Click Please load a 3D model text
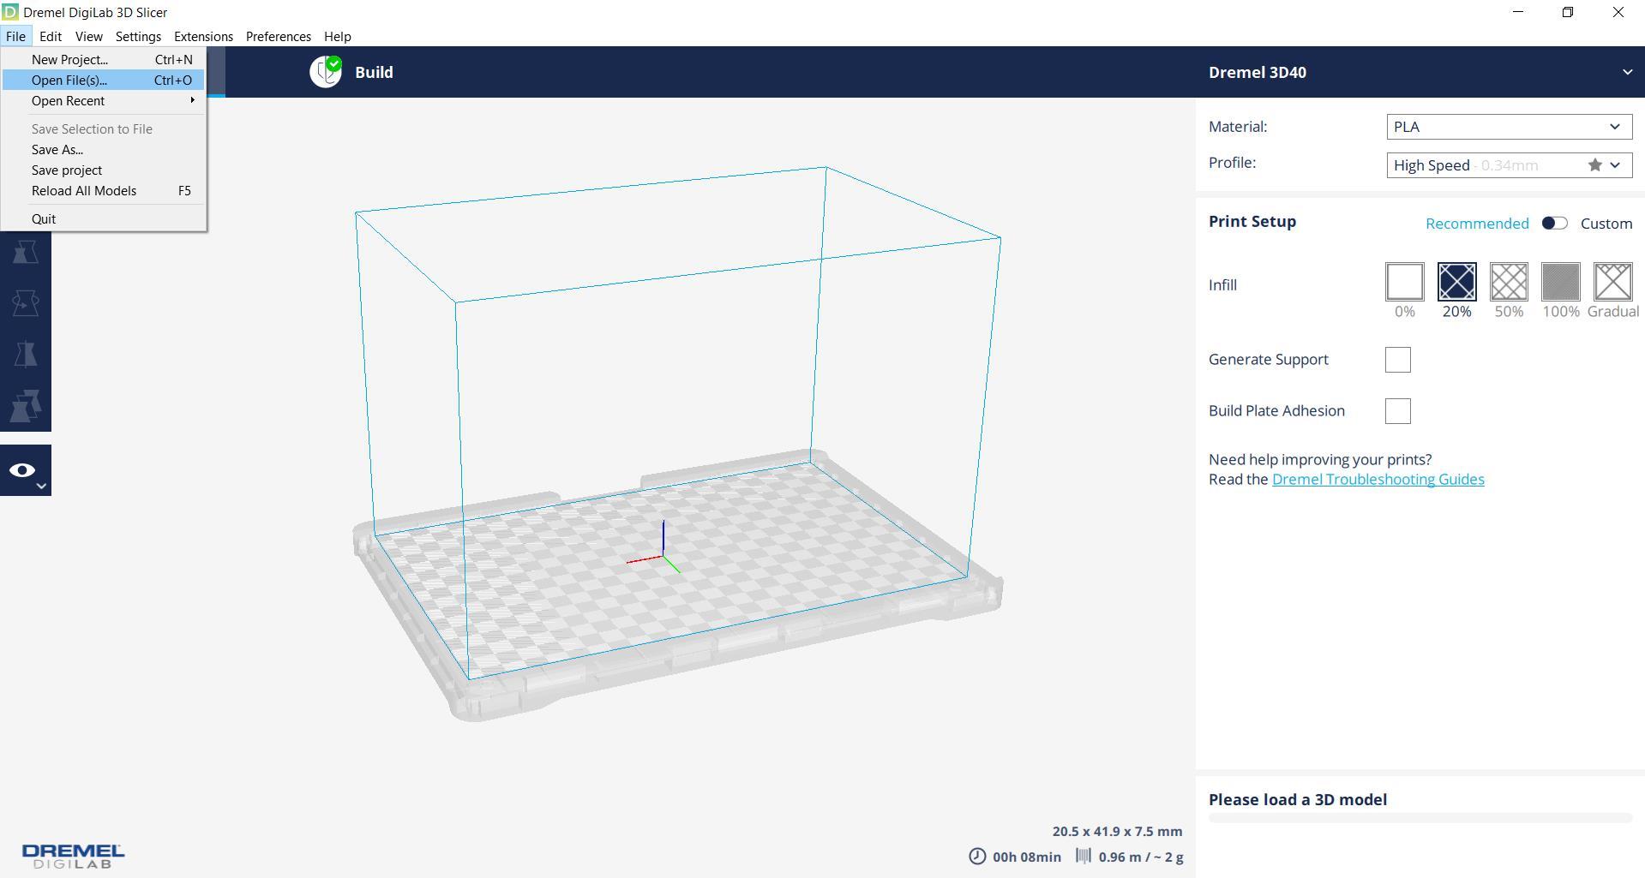 [x=1297, y=799]
